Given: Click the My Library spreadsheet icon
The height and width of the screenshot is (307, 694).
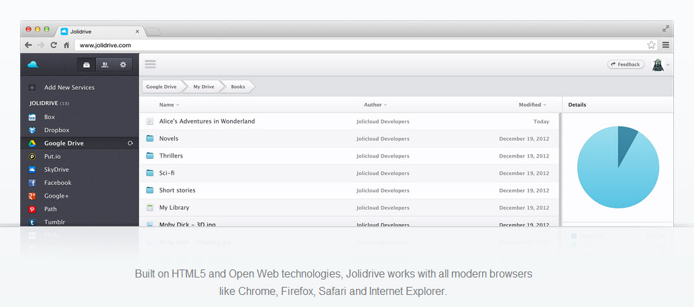Looking at the screenshot, I should click(150, 208).
